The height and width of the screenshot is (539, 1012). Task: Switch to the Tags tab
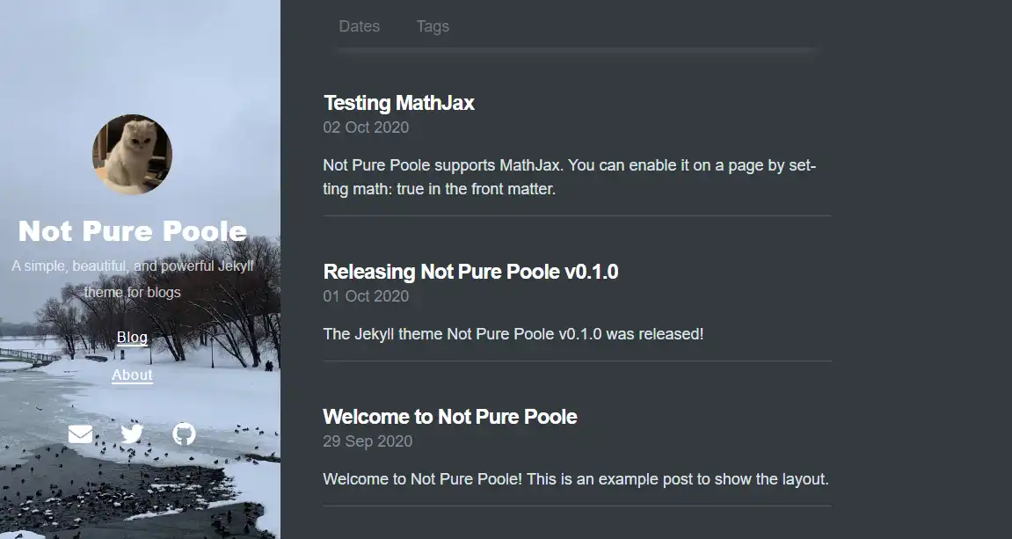(433, 26)
